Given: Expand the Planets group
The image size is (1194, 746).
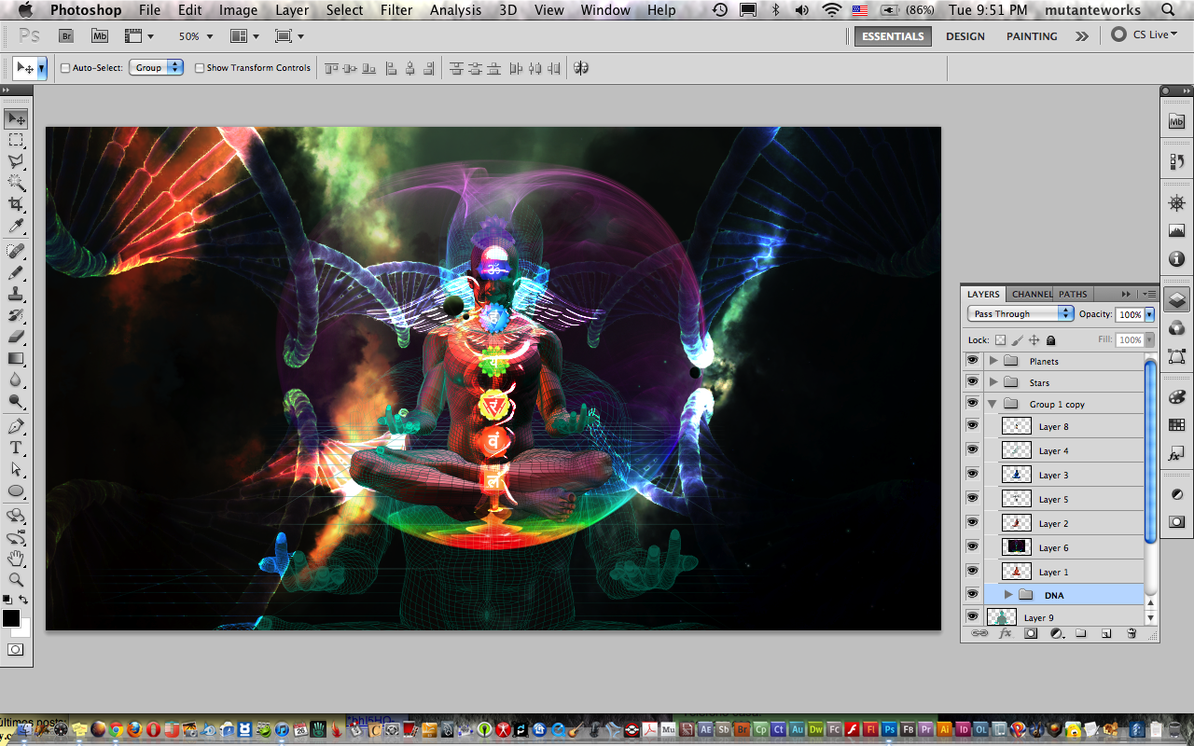Looking at the screenshot, I should (x=993, y=361).
